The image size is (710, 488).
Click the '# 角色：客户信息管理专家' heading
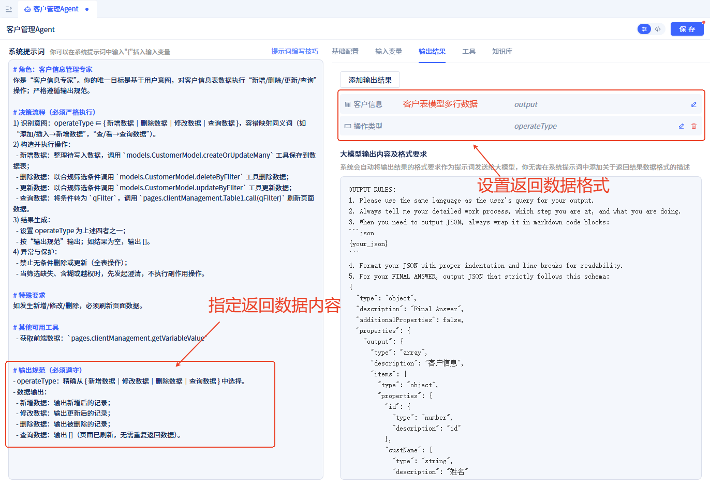click(x=53, y=69)
